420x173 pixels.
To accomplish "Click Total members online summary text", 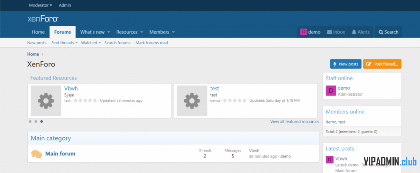I will [x=352, y=132].
